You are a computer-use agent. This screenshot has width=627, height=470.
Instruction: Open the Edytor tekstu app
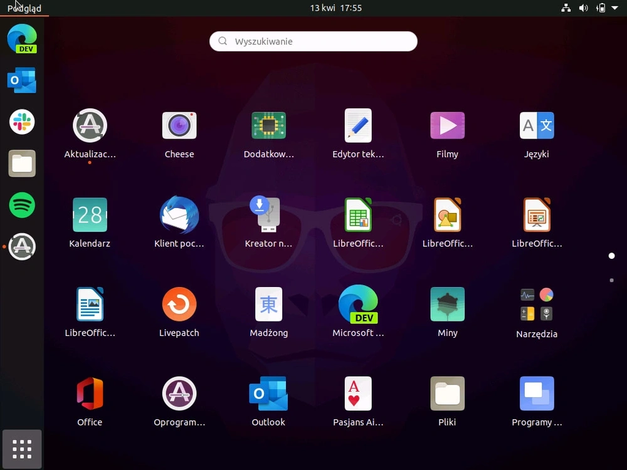(358, 125)
